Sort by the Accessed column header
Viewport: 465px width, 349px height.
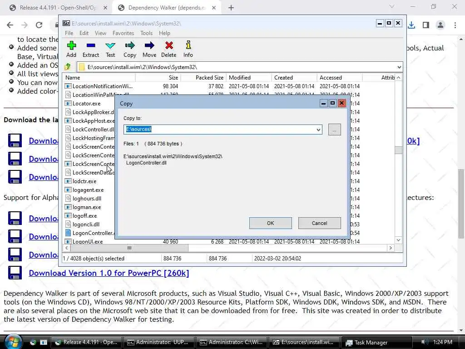point(340,77)
